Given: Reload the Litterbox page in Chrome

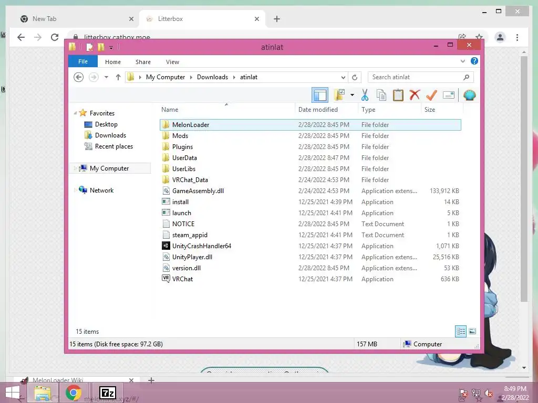Looking at the screenshot, I should click(x=55, y=37).
